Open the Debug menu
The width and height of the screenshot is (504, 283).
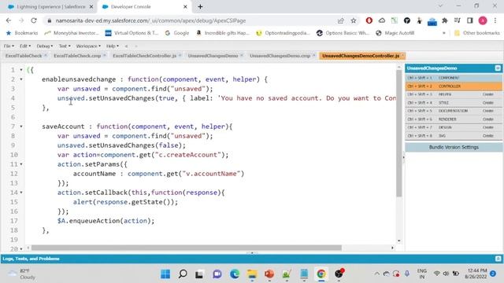[44, 46]
